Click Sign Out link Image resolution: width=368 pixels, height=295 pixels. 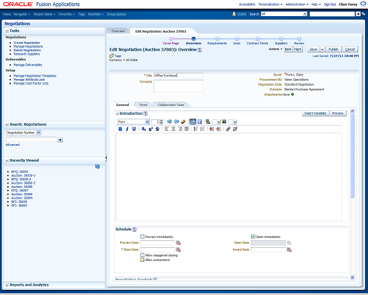330,4
